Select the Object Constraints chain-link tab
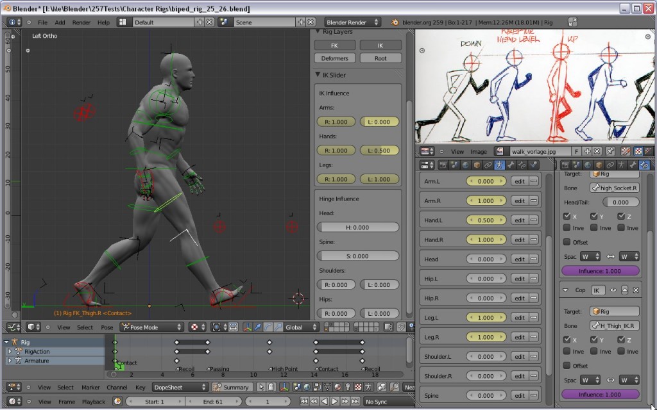The height and width of the screenshot is (410, 657). point(488,165)
